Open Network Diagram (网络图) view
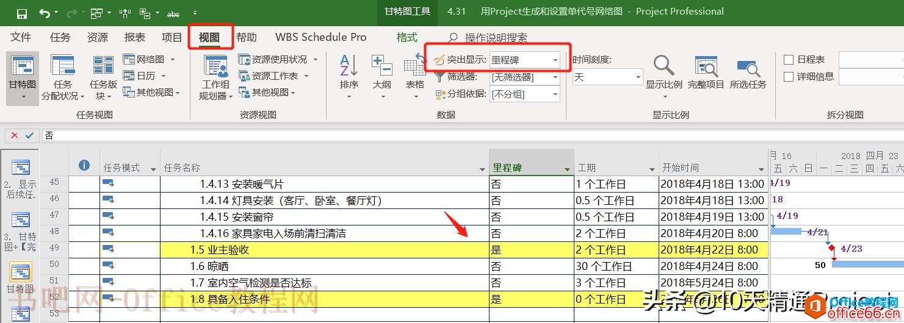The width and height of the screenshot is (904, 323). (x=149, y=59)
